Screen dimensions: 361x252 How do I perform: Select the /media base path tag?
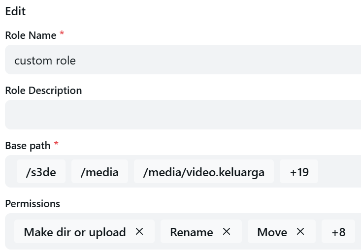pos(99,172)
